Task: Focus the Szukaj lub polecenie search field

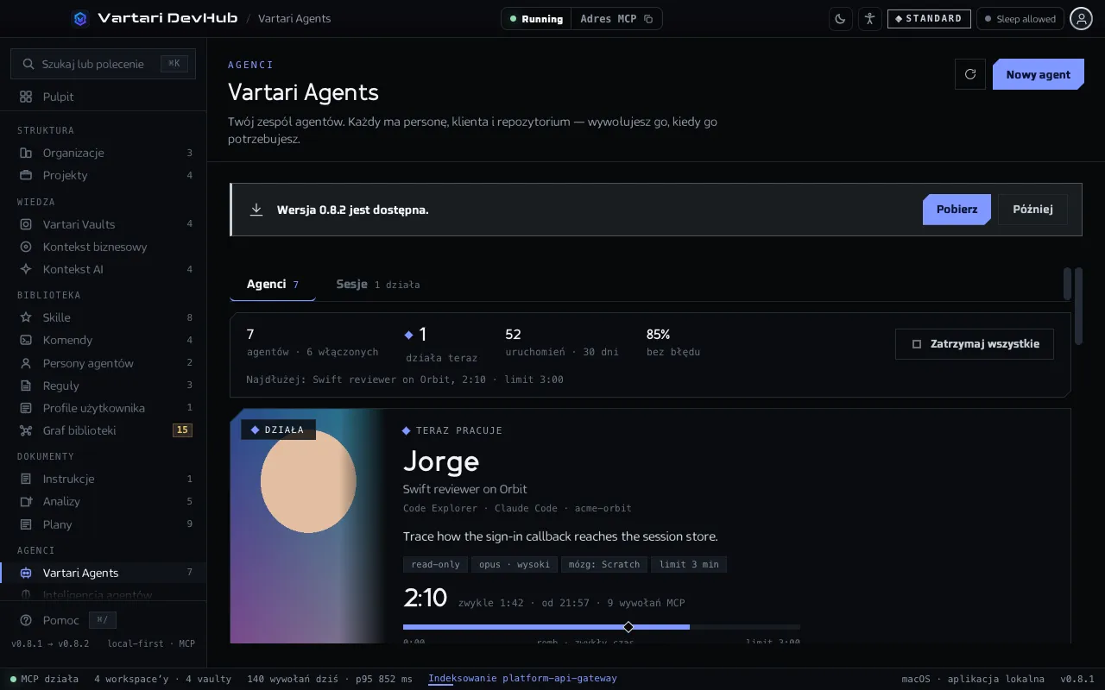Action: [x=104, y=64]
